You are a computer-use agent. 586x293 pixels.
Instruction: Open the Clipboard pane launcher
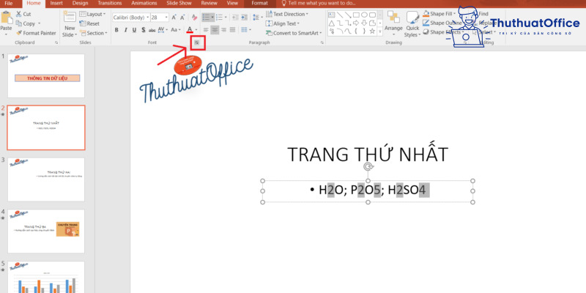[56, 43]
